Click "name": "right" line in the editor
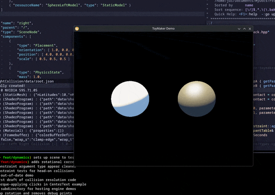Screen dimensions: 275x195 tap(17, 23)
